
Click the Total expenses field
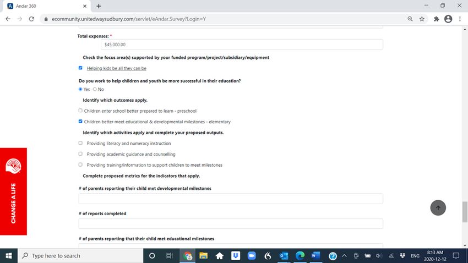pos(242,45)
